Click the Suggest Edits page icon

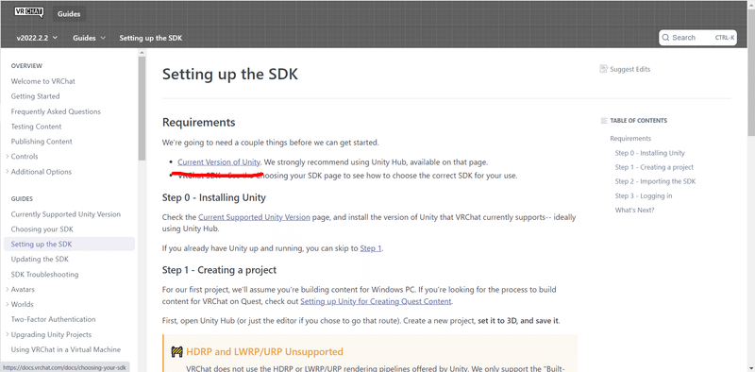[x=603, y=69]
